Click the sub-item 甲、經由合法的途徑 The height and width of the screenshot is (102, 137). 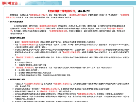(x=23, y=62)
